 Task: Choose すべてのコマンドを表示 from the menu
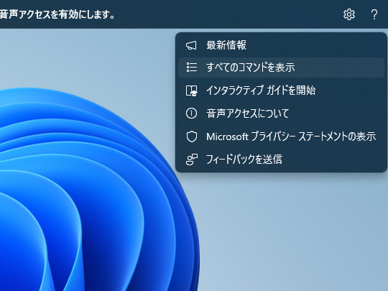[x=281, y=68]
